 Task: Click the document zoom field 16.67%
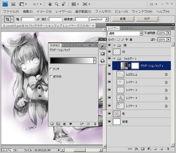click(x=7, y=150)
